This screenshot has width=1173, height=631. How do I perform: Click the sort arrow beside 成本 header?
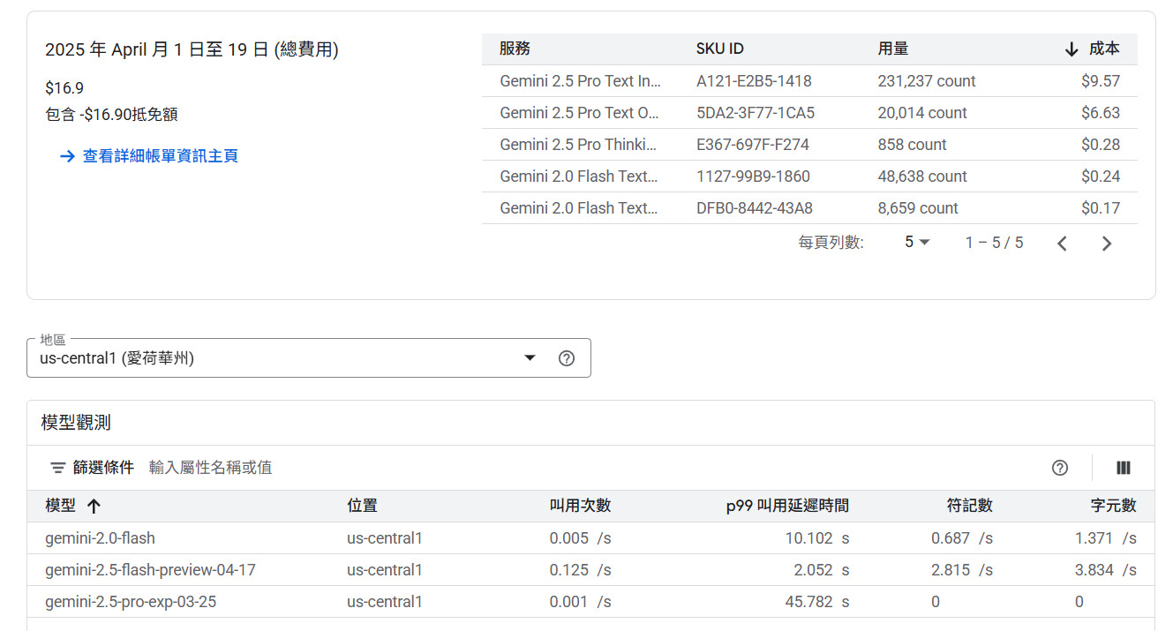tap(1071, 49)
